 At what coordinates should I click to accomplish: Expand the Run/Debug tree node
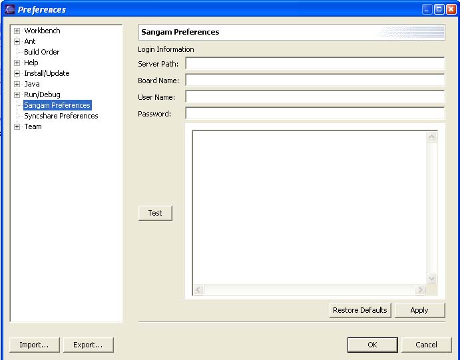[17, 94]
